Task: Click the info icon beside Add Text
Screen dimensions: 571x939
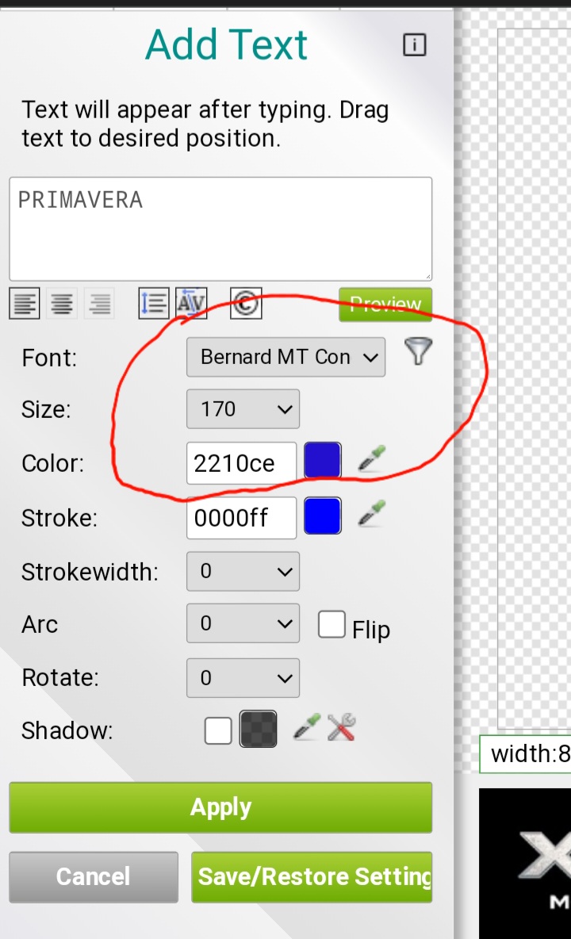Action: pos(414,45)
